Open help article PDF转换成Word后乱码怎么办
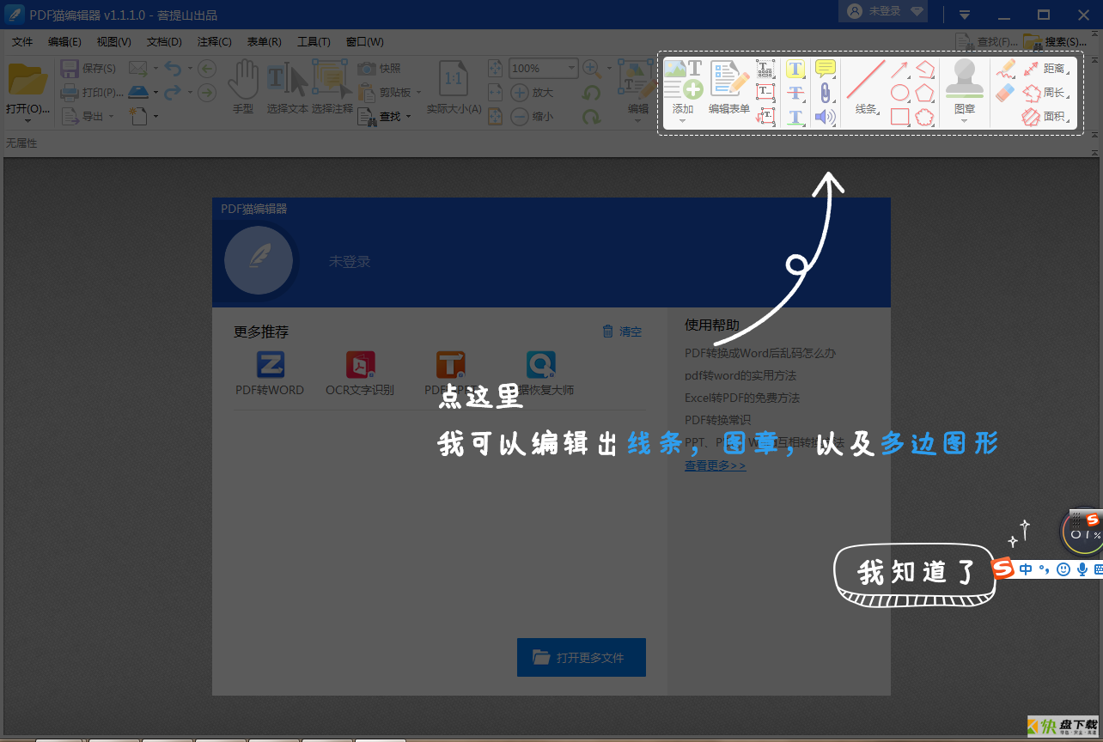Image resolution: width=1103 pixels, height=742 pixels. click(760, 353)
